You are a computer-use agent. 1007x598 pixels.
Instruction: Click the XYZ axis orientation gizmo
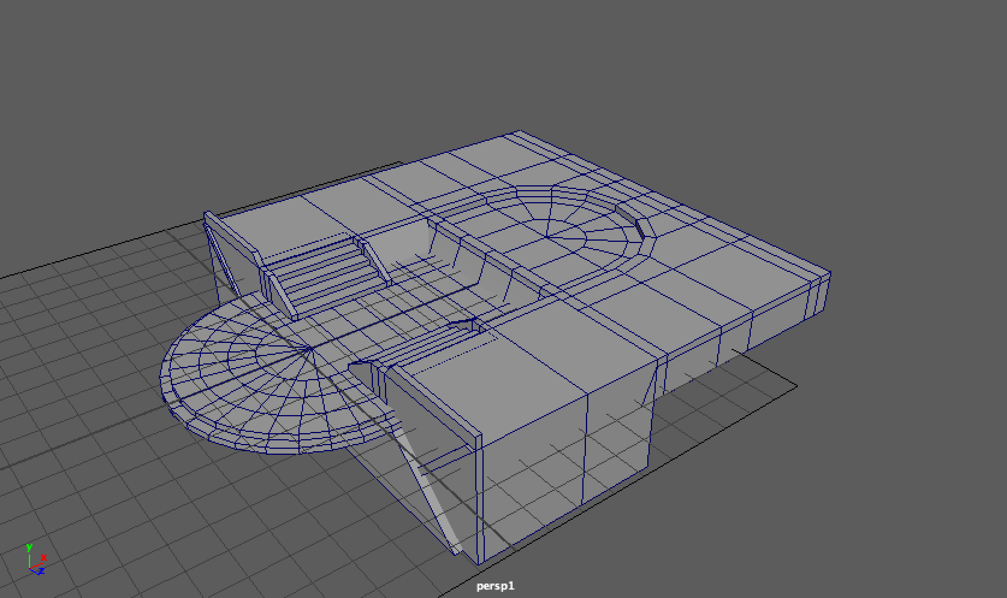pyautogui.click(x=35, y=559)
